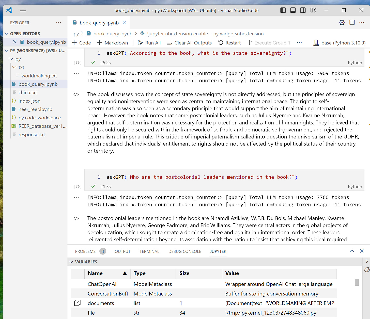
Task: Open Customize Layout icon
Action: [313, 10]
